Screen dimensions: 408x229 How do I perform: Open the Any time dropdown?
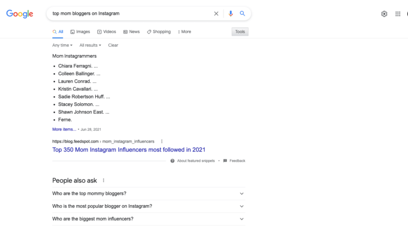(62, 45)
